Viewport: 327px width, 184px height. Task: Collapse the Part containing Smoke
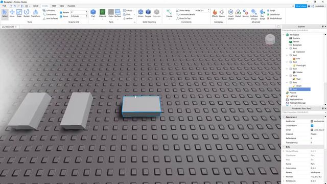point(287,69)
